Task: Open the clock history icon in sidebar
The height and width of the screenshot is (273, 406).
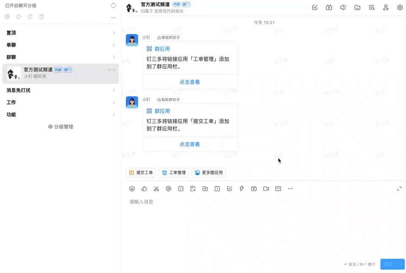Action: tap(30, 16)
